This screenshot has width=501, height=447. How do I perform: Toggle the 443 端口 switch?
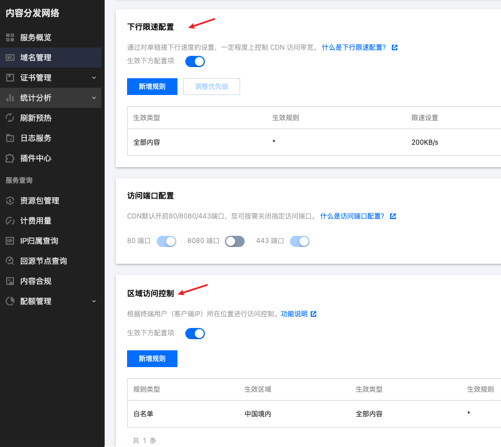[299, 241]
